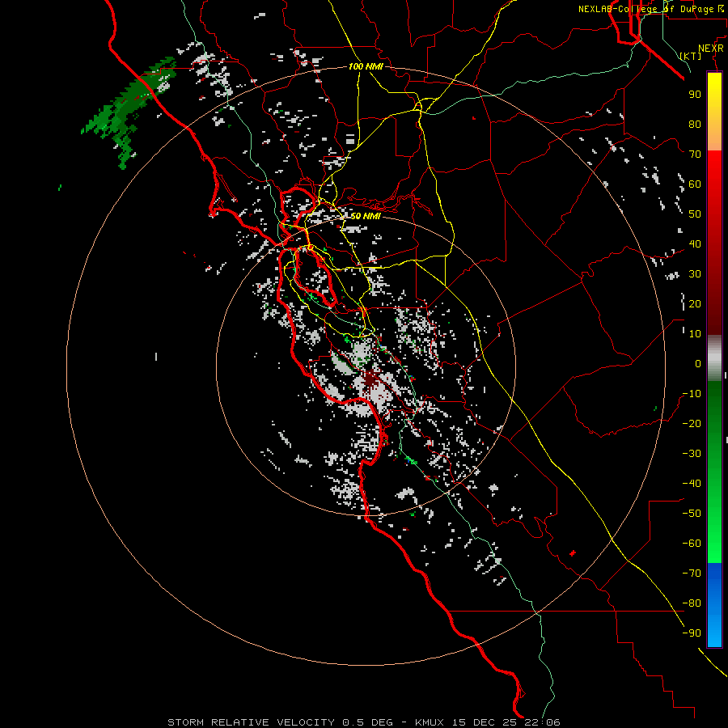Image resolution: width=728 pixels, height=728 pixels.
Task: Click the 15 DEC 25 date text
Action: [x=484, y=722]
